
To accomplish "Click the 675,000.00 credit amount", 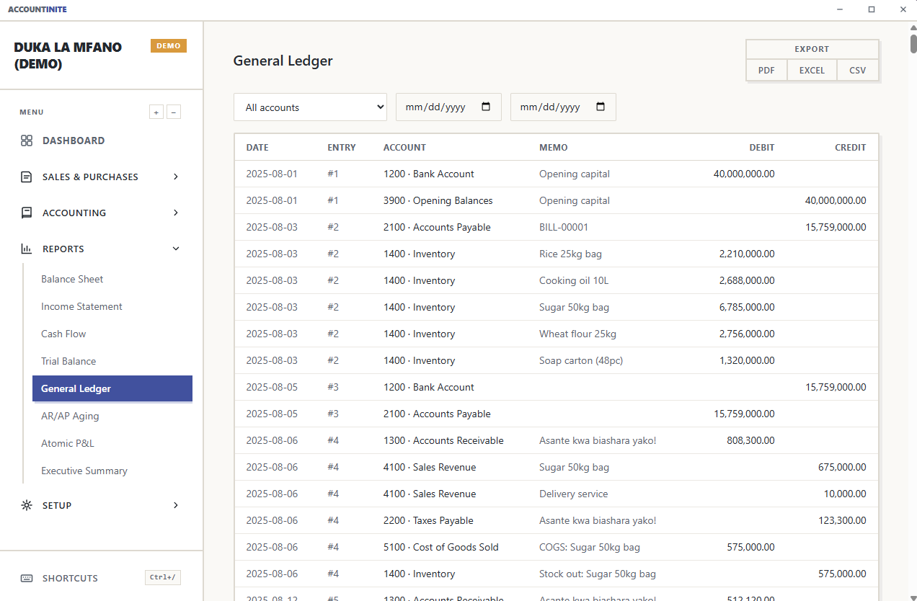I will 842,467.
